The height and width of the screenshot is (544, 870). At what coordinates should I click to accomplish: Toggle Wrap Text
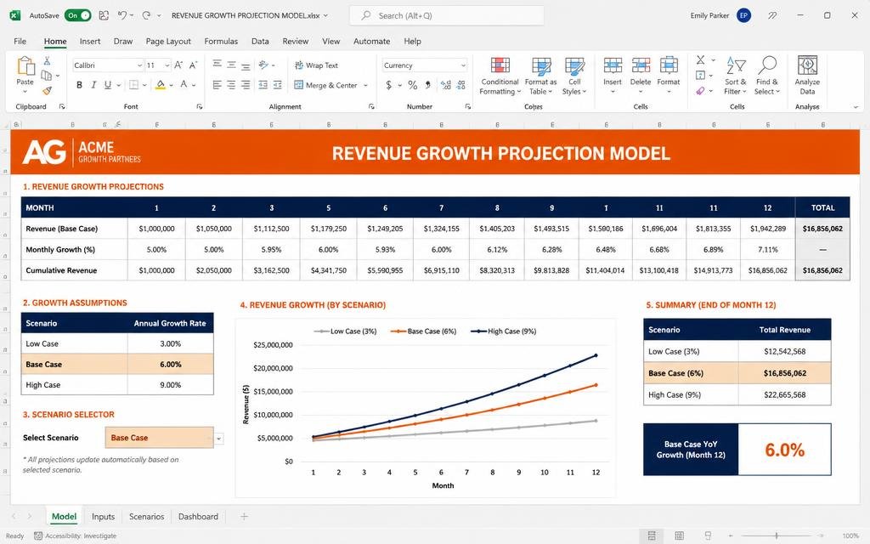[316, 65]
